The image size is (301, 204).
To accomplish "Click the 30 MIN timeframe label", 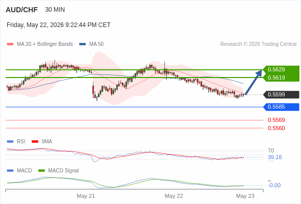I will tap(55, 10).
